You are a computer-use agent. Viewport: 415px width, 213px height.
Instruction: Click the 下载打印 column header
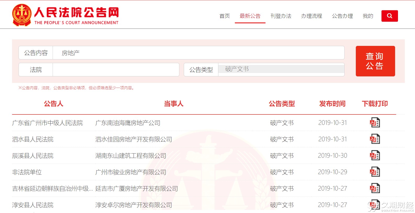click(375, 104)
